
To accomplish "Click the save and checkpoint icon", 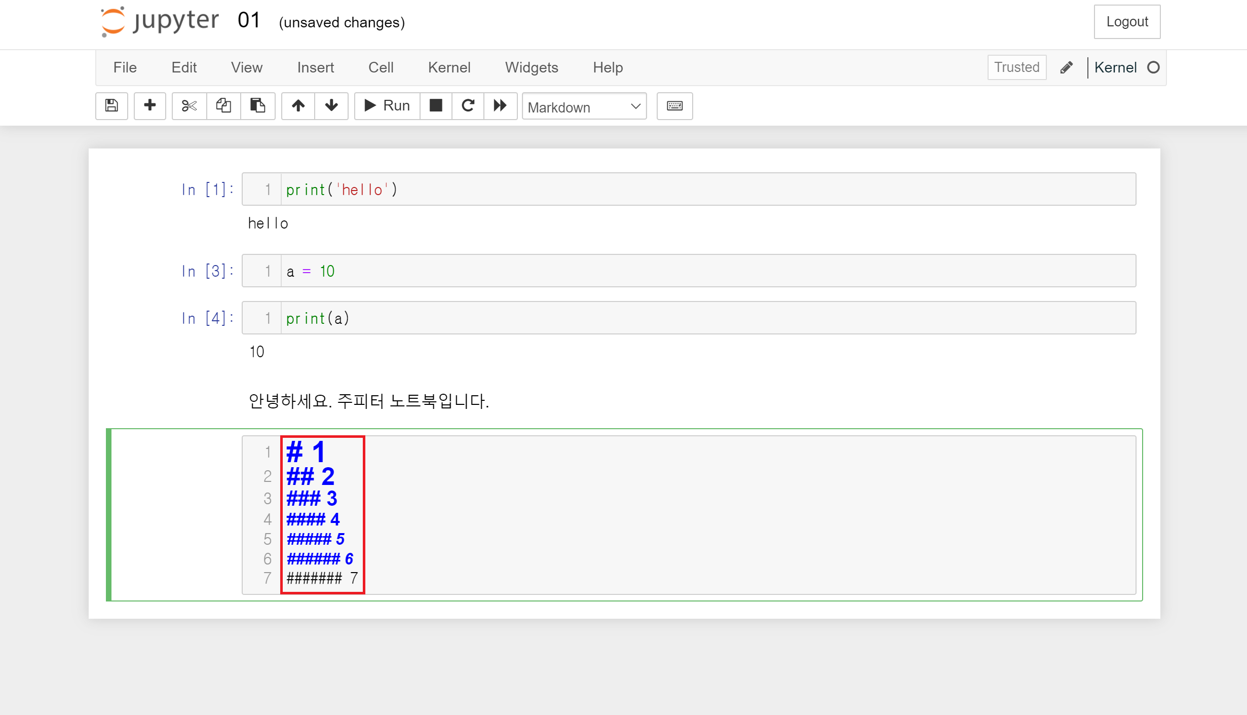I will pyautogui.click(x=111, y=105).
